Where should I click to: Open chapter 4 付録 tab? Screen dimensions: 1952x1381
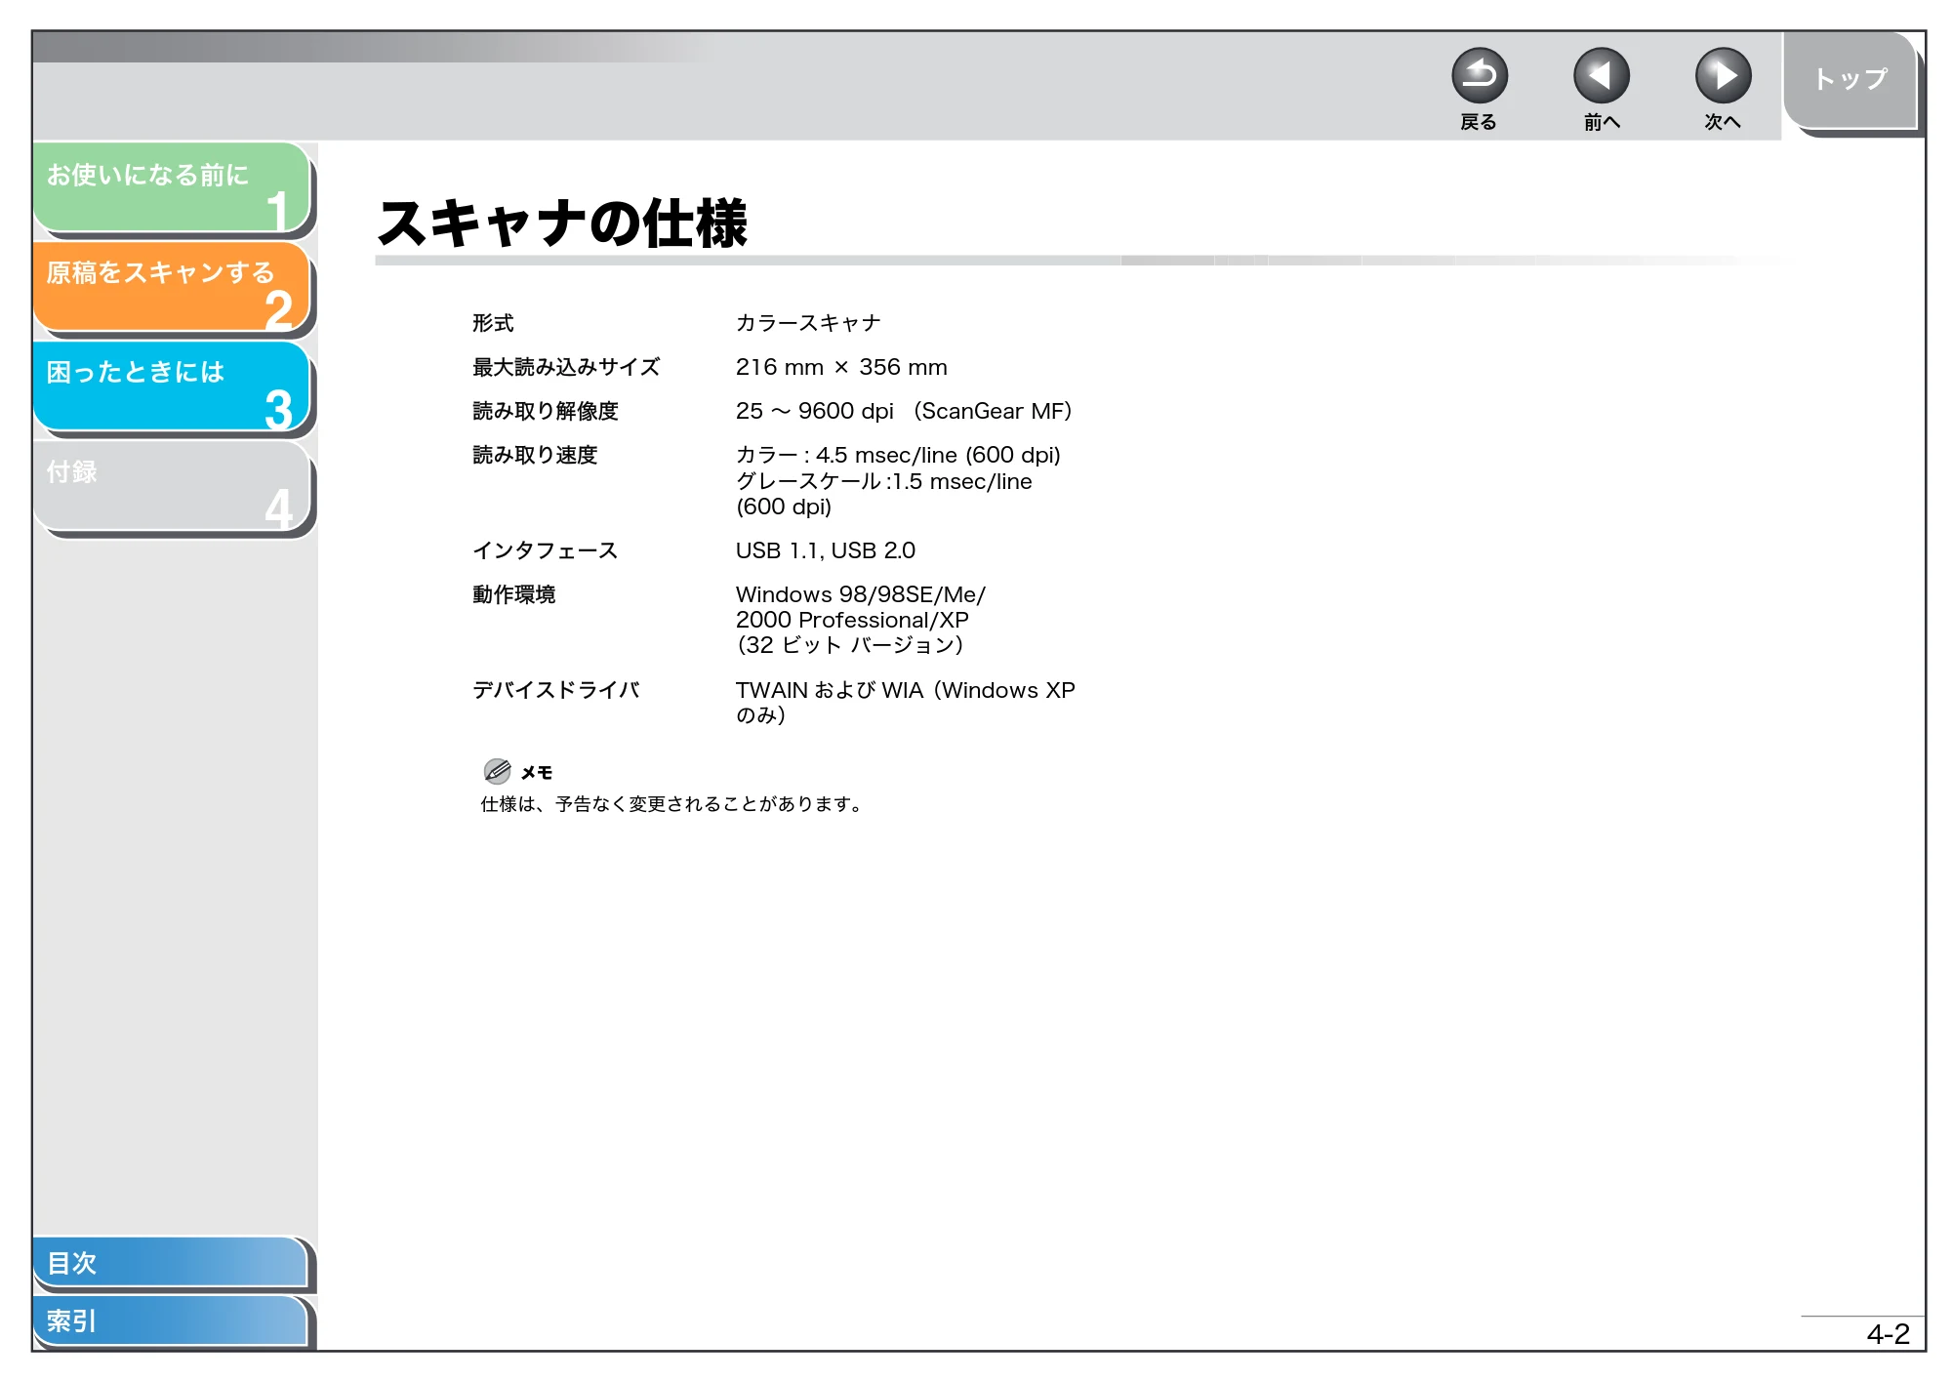172,486
